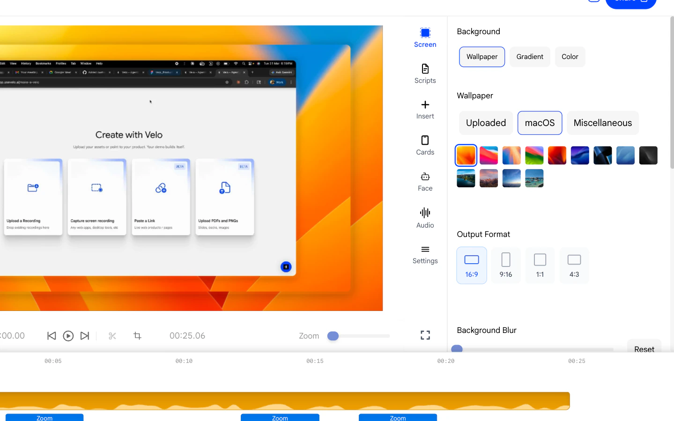Jump to the 00:20 timeline mark
The width and height of the screenshot is (674, 421).
(446, 361)
